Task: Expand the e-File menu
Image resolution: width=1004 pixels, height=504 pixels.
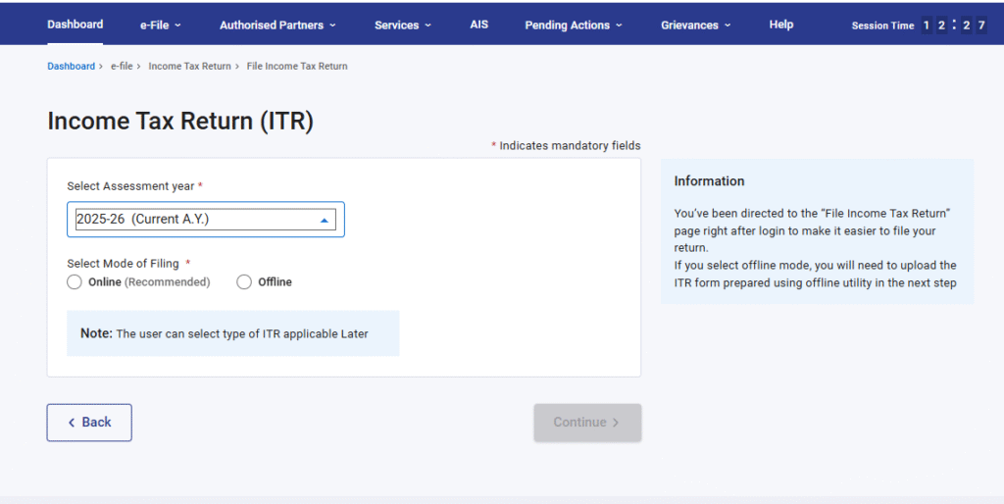Action: pyautogui.click(x=160, y=25)
